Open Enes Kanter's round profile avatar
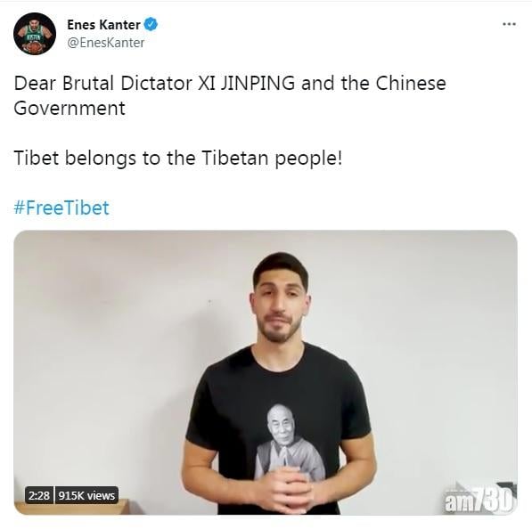Viewport: 532px width, 529px height. [35, 34]
